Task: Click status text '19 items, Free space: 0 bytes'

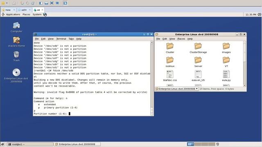Action: pos(217,89)
